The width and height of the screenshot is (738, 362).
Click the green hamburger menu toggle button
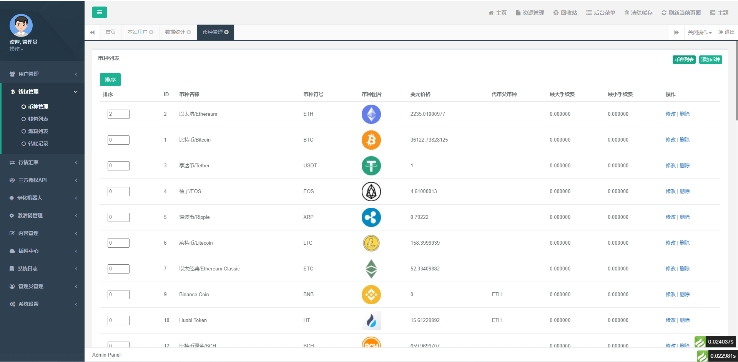point(99,12)
